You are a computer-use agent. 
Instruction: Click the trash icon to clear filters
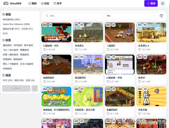35,88
